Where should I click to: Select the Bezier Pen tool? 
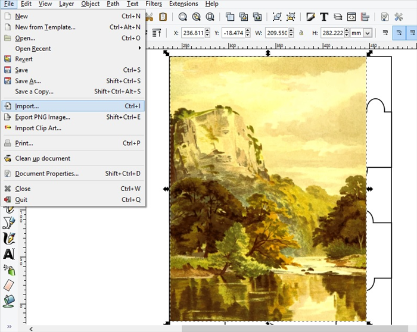click(x=9, y=223)
